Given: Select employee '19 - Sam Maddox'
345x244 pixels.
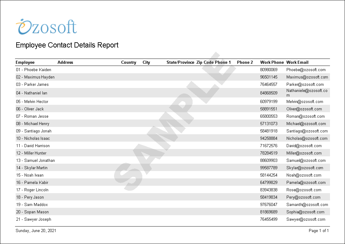Looking at the screenshot, I should (x=32, y=205).
